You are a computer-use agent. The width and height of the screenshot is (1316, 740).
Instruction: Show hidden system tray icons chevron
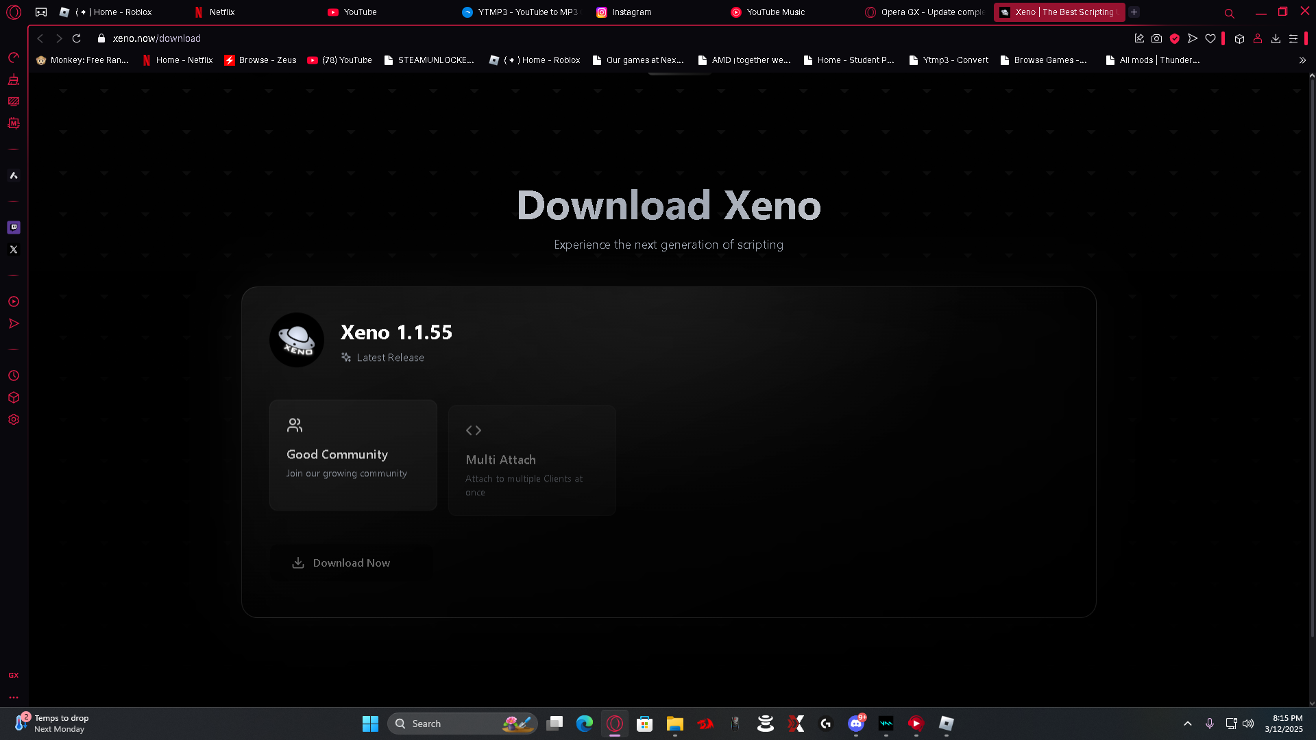click(1188, 724)
